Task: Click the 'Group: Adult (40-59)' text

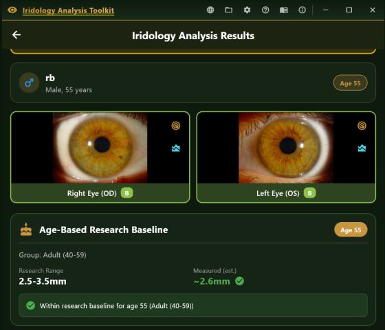Action: click(x=52, y=255)
